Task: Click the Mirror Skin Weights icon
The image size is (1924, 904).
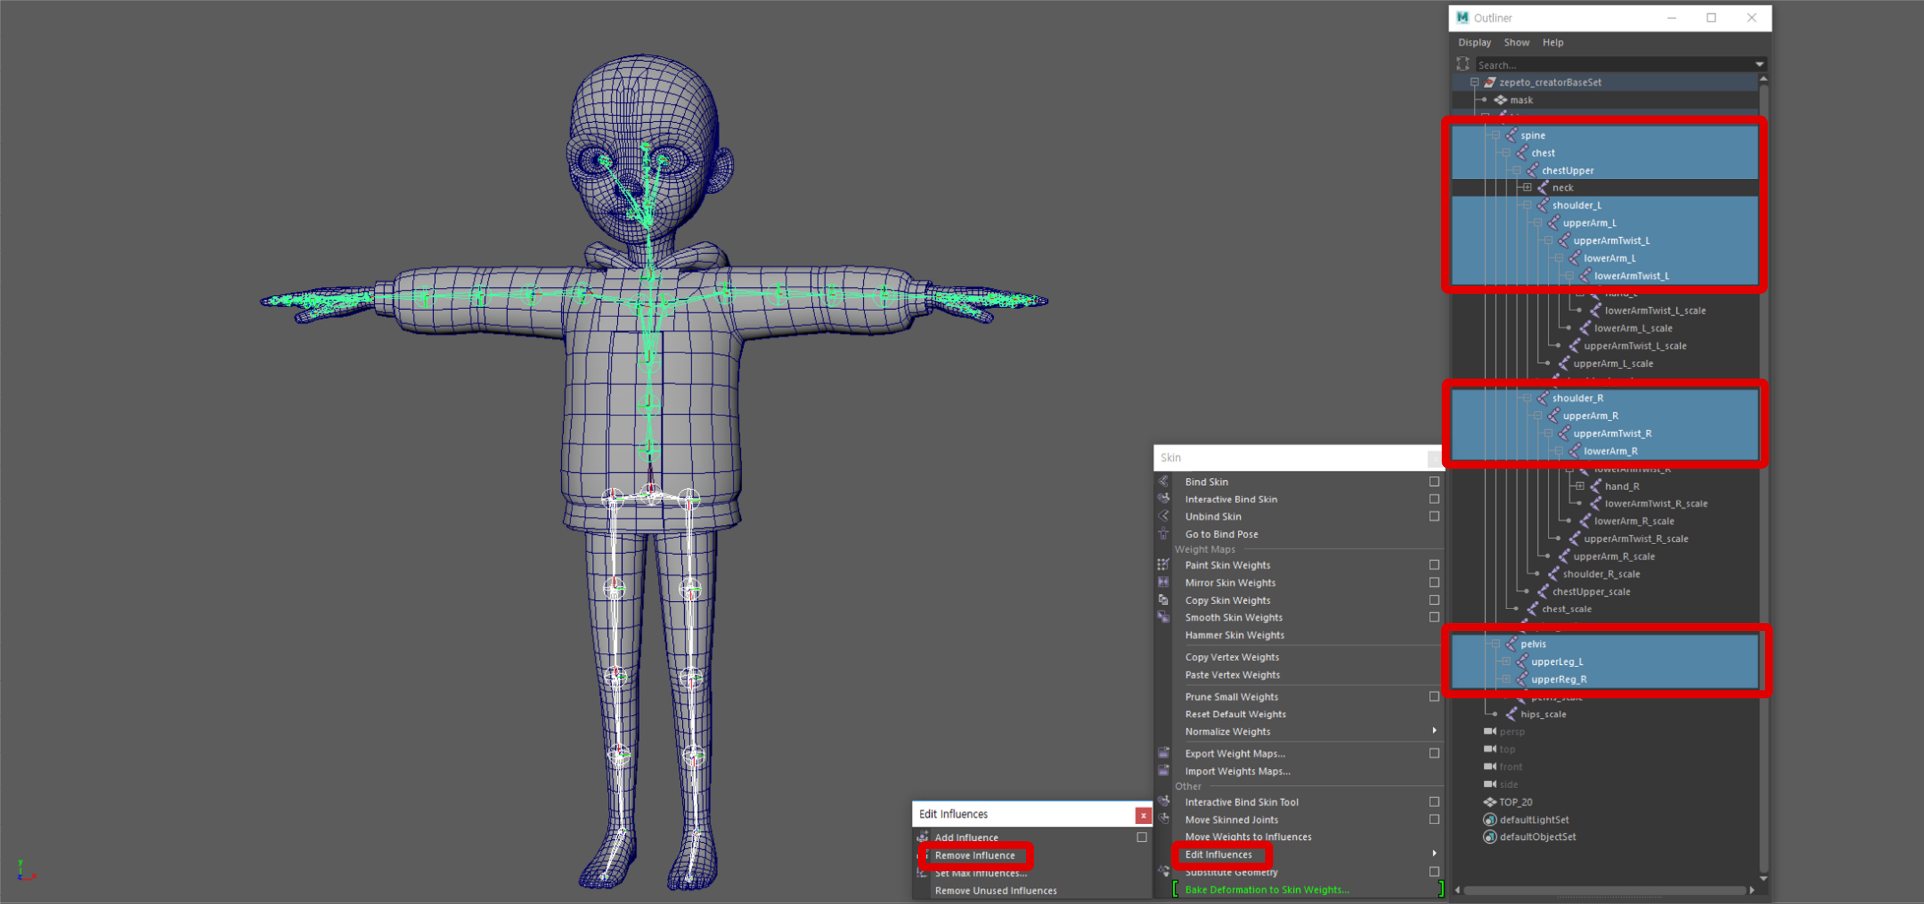Action: click(1163, 582)
